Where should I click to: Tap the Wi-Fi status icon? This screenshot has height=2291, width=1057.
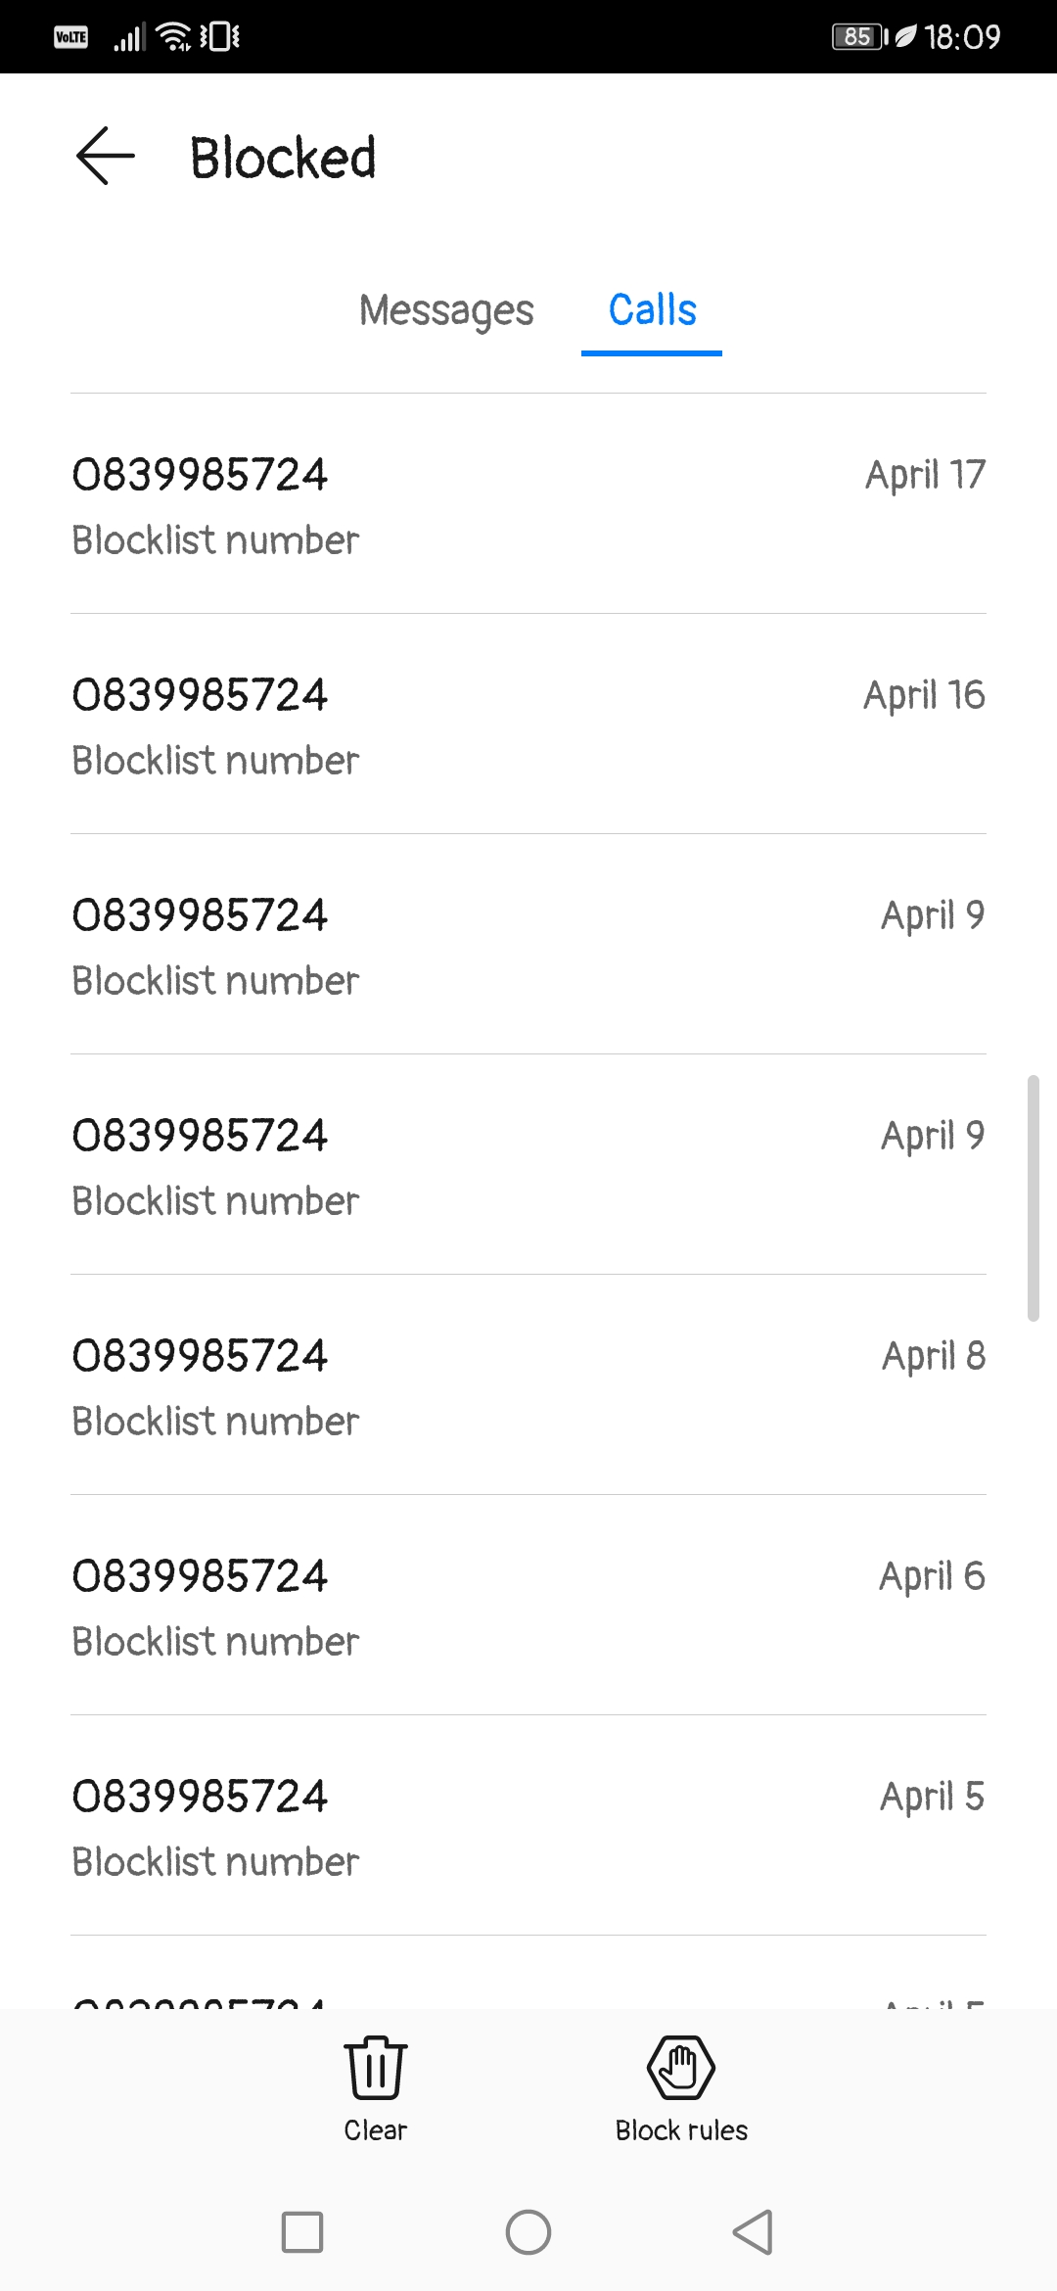click(174, 36)
